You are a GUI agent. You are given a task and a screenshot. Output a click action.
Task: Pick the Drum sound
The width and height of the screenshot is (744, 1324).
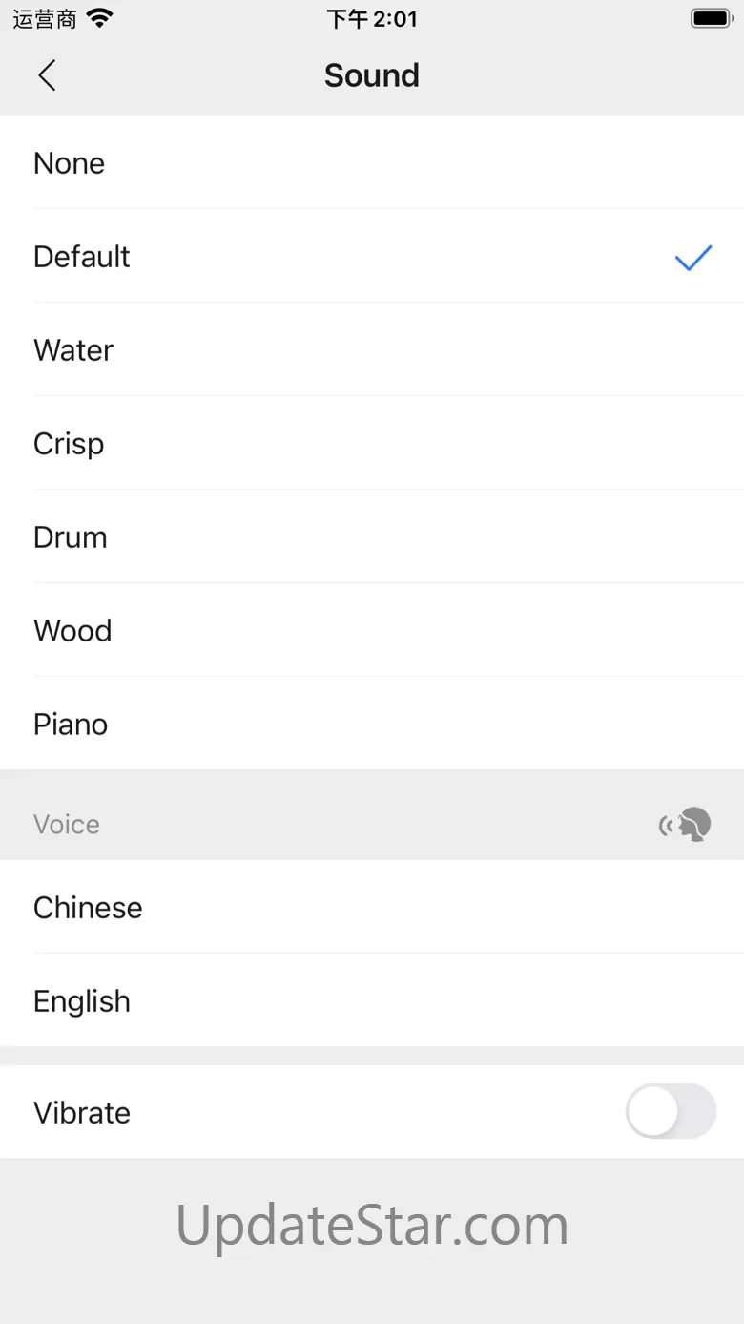click(372, 537)
